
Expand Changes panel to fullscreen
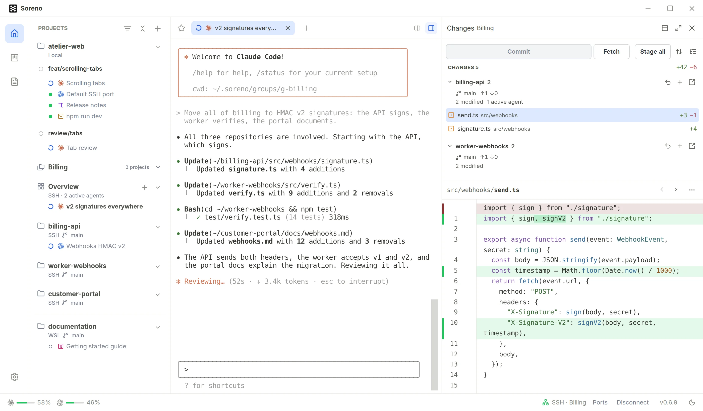pyautogui.click(x=678, y=28)
